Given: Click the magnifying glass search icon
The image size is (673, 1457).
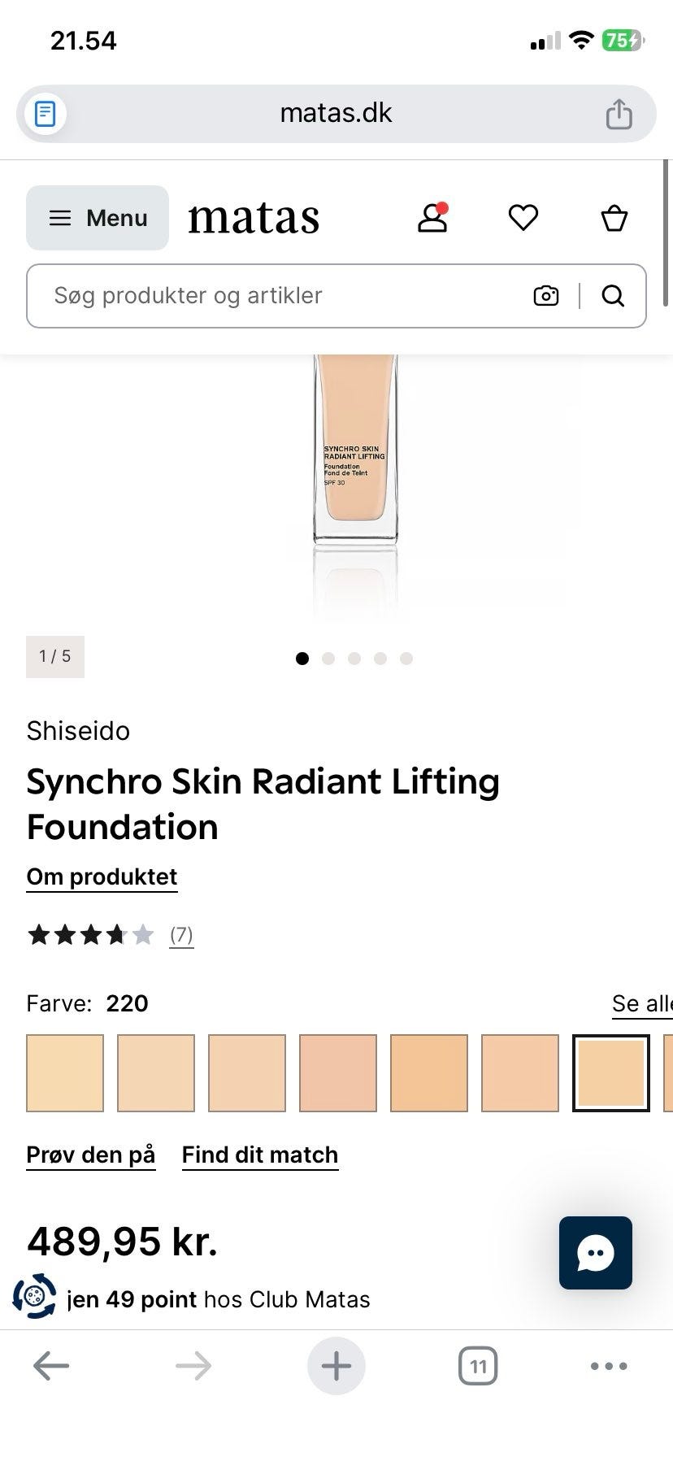Looking at the screenshot, I should [614, 296].
